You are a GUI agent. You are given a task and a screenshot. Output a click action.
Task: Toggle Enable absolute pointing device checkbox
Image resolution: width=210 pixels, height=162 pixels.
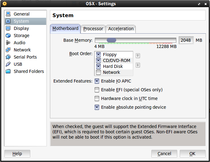pyautogui.click(x=97, y=107)
